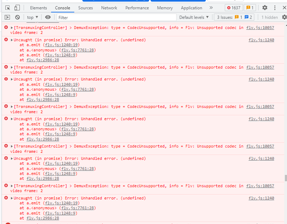The width and height of the screenshot is (287, 224).
Task: Open DevTools settings gear in the tab bar
Action: (264, 8)
